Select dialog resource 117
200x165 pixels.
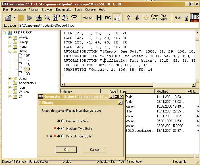(x=27, y=60)
